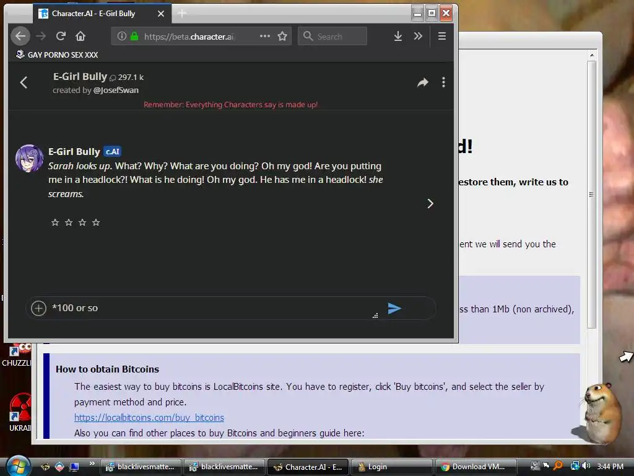Go back using the browser back arrow
This screenshot has width=634, height=476.
20,36
